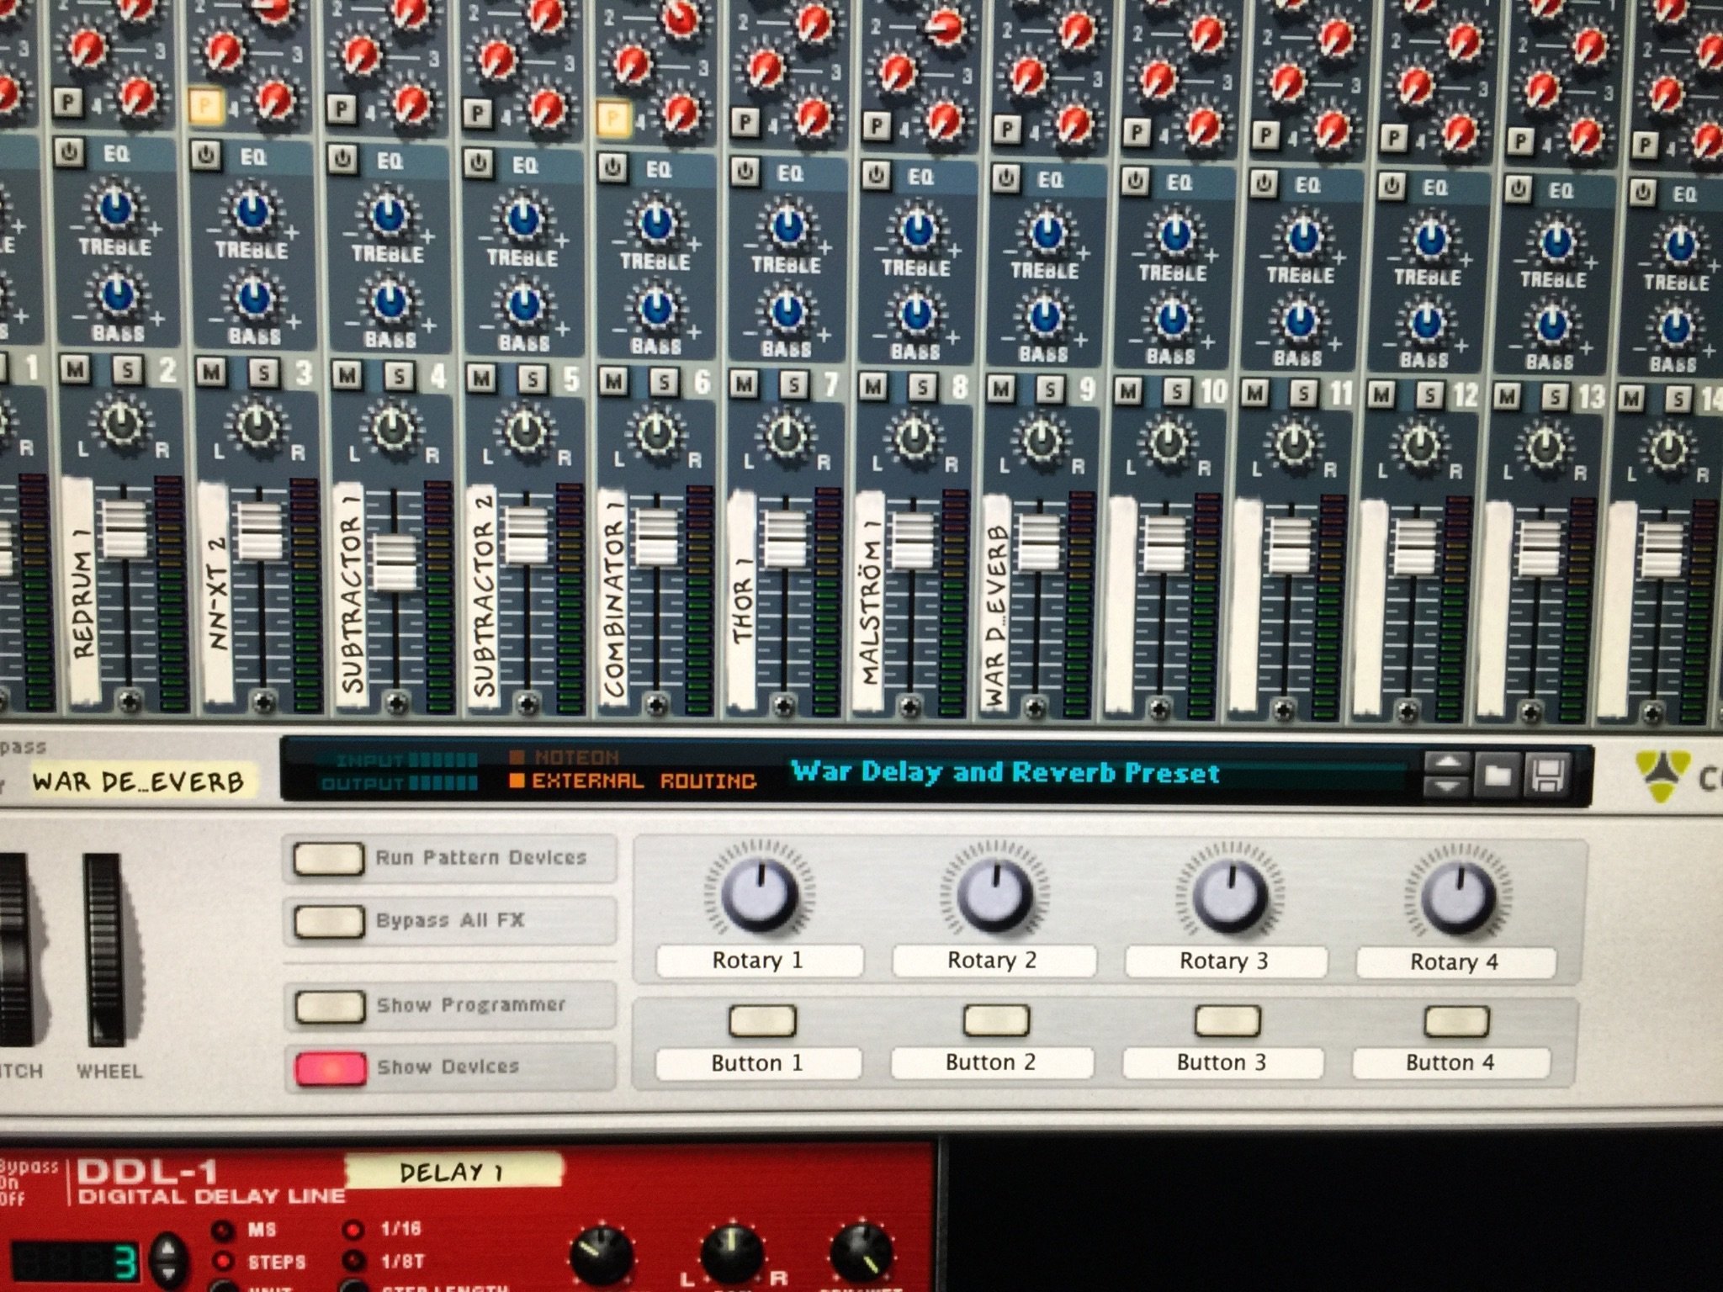The image size is (1723, 1292).
Task: Click the External Routing indicator
Action: (634, 781)
